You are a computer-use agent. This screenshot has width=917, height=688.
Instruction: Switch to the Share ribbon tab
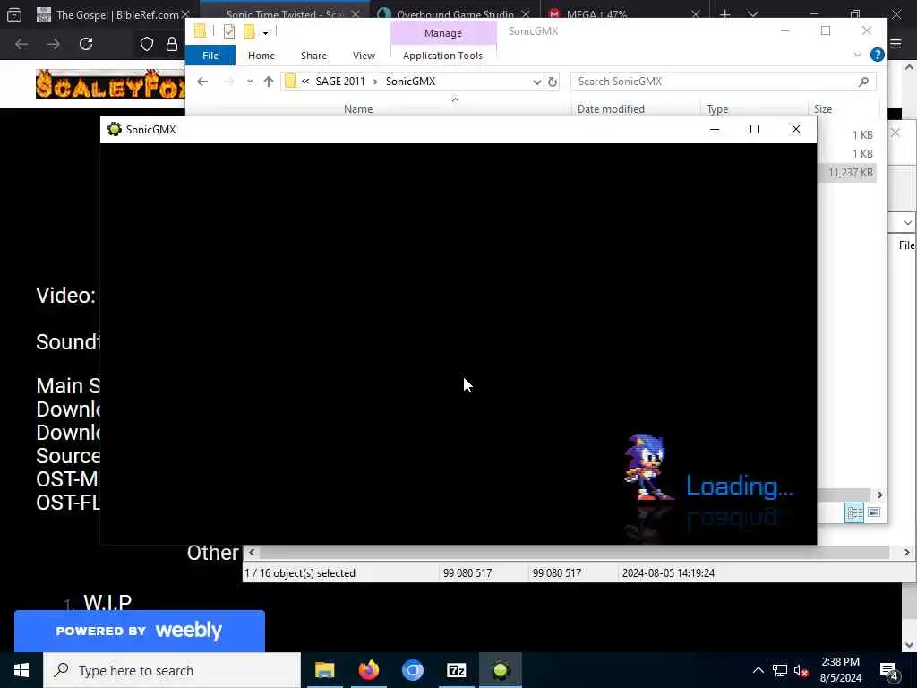point(313,56)
